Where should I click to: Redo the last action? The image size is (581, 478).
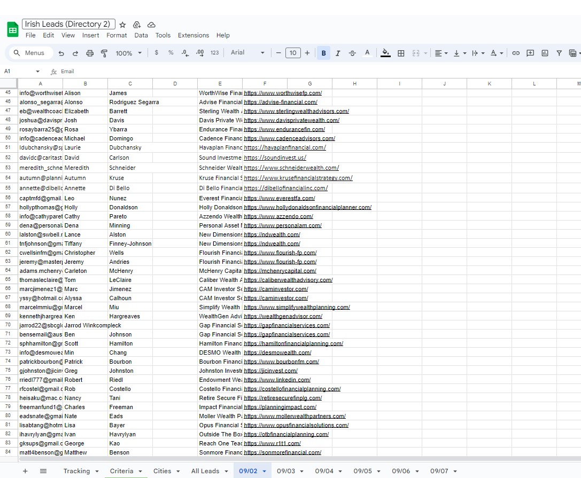point(75,53)
